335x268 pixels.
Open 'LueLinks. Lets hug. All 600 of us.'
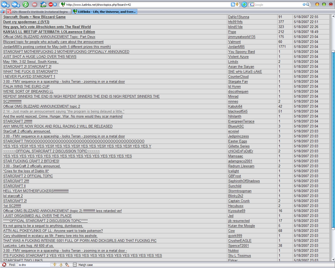click(x=28, y=245)
